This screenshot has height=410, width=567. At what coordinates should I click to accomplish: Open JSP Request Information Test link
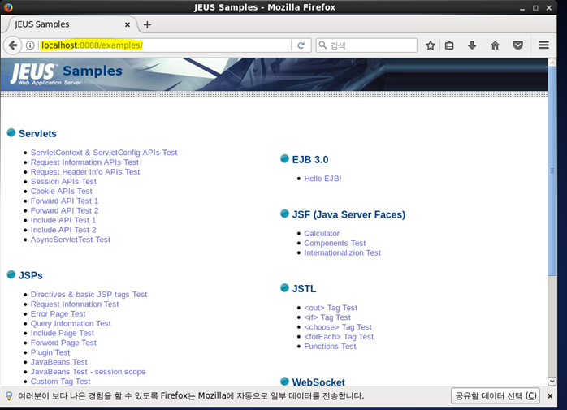(x=75, y=304)
